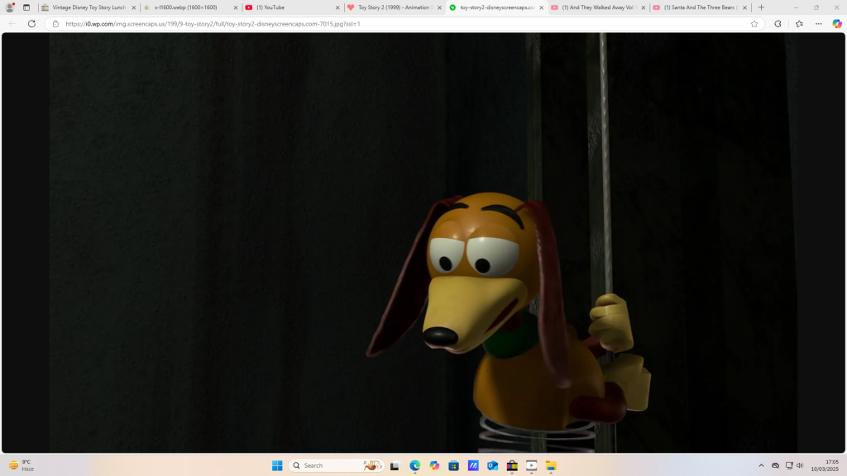The image size is (847, 476).
Task: Open Settings and more ellipsis menu
Action: coord(818,24)
